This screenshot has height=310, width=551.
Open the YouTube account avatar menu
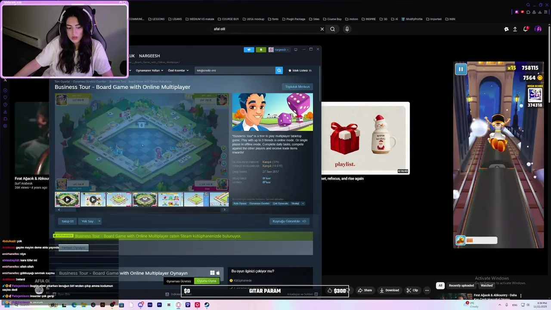pyautogui.click(x=538, y=29)
